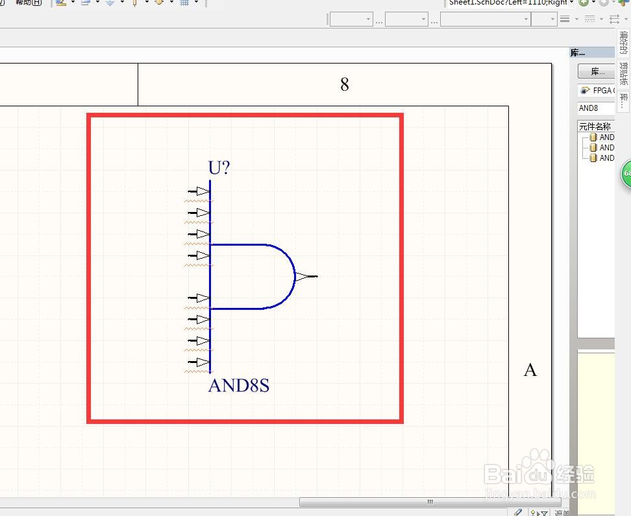Viewport: 631px width, 516px height.
Task: Select the U? designator text
Action: 219,168
